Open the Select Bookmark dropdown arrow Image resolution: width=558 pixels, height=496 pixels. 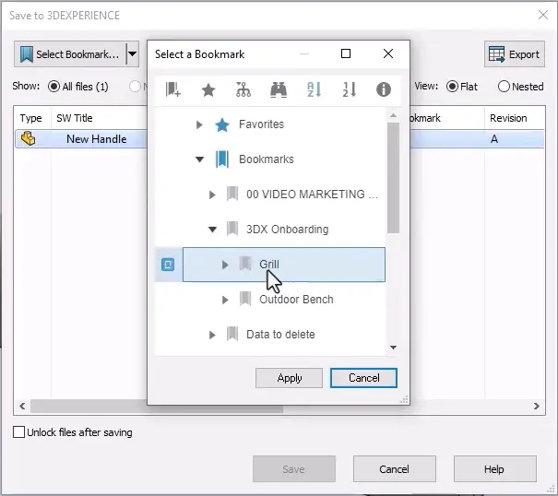(133, 54)
